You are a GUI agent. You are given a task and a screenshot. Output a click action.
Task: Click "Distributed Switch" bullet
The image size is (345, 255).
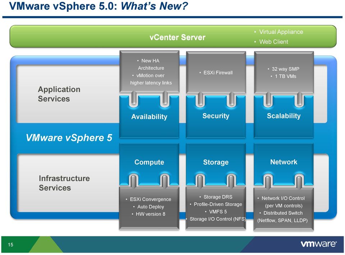(x=283, y=213)
